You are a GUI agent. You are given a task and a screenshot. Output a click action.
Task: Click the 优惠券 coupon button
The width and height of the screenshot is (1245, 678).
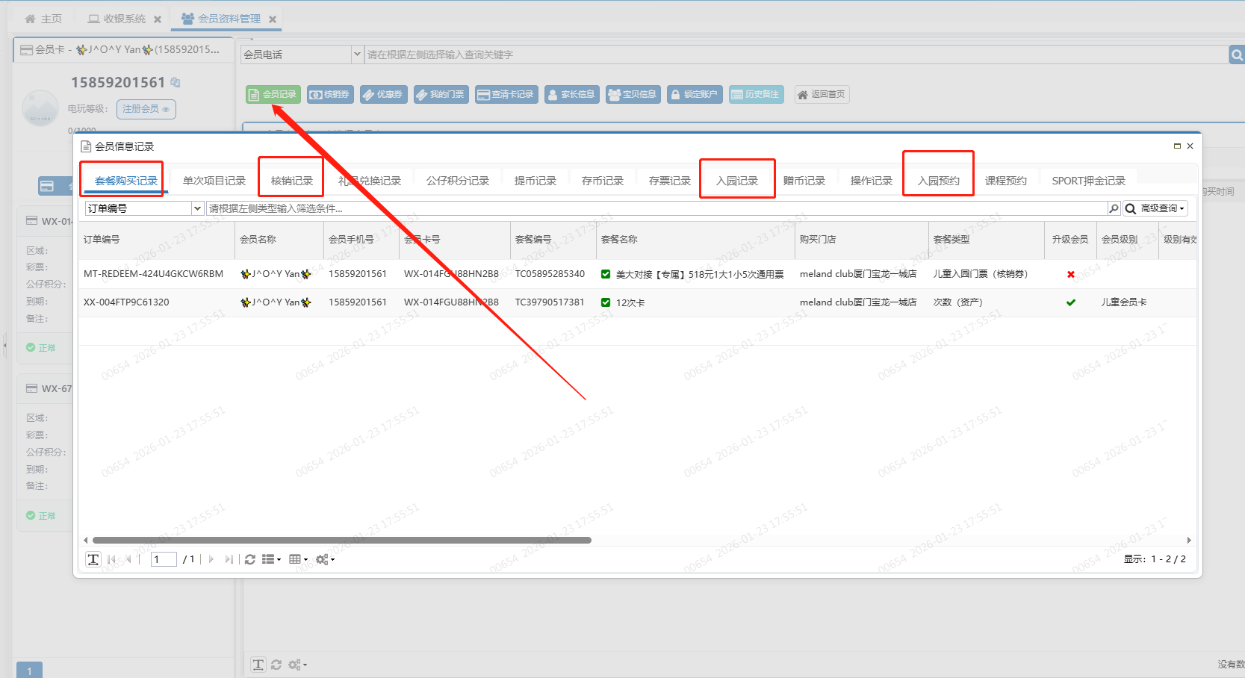383,94
